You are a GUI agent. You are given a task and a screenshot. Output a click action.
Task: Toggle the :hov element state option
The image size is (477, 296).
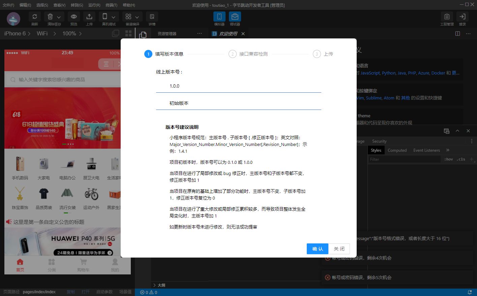(x=448, y=159)
